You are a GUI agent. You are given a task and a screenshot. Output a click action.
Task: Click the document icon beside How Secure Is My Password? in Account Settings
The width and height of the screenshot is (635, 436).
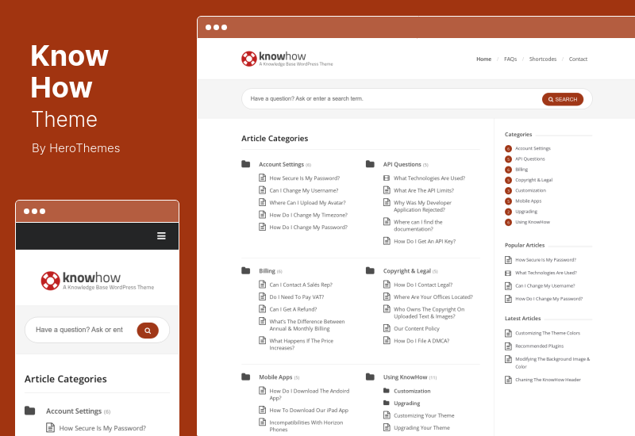(263, 178)
